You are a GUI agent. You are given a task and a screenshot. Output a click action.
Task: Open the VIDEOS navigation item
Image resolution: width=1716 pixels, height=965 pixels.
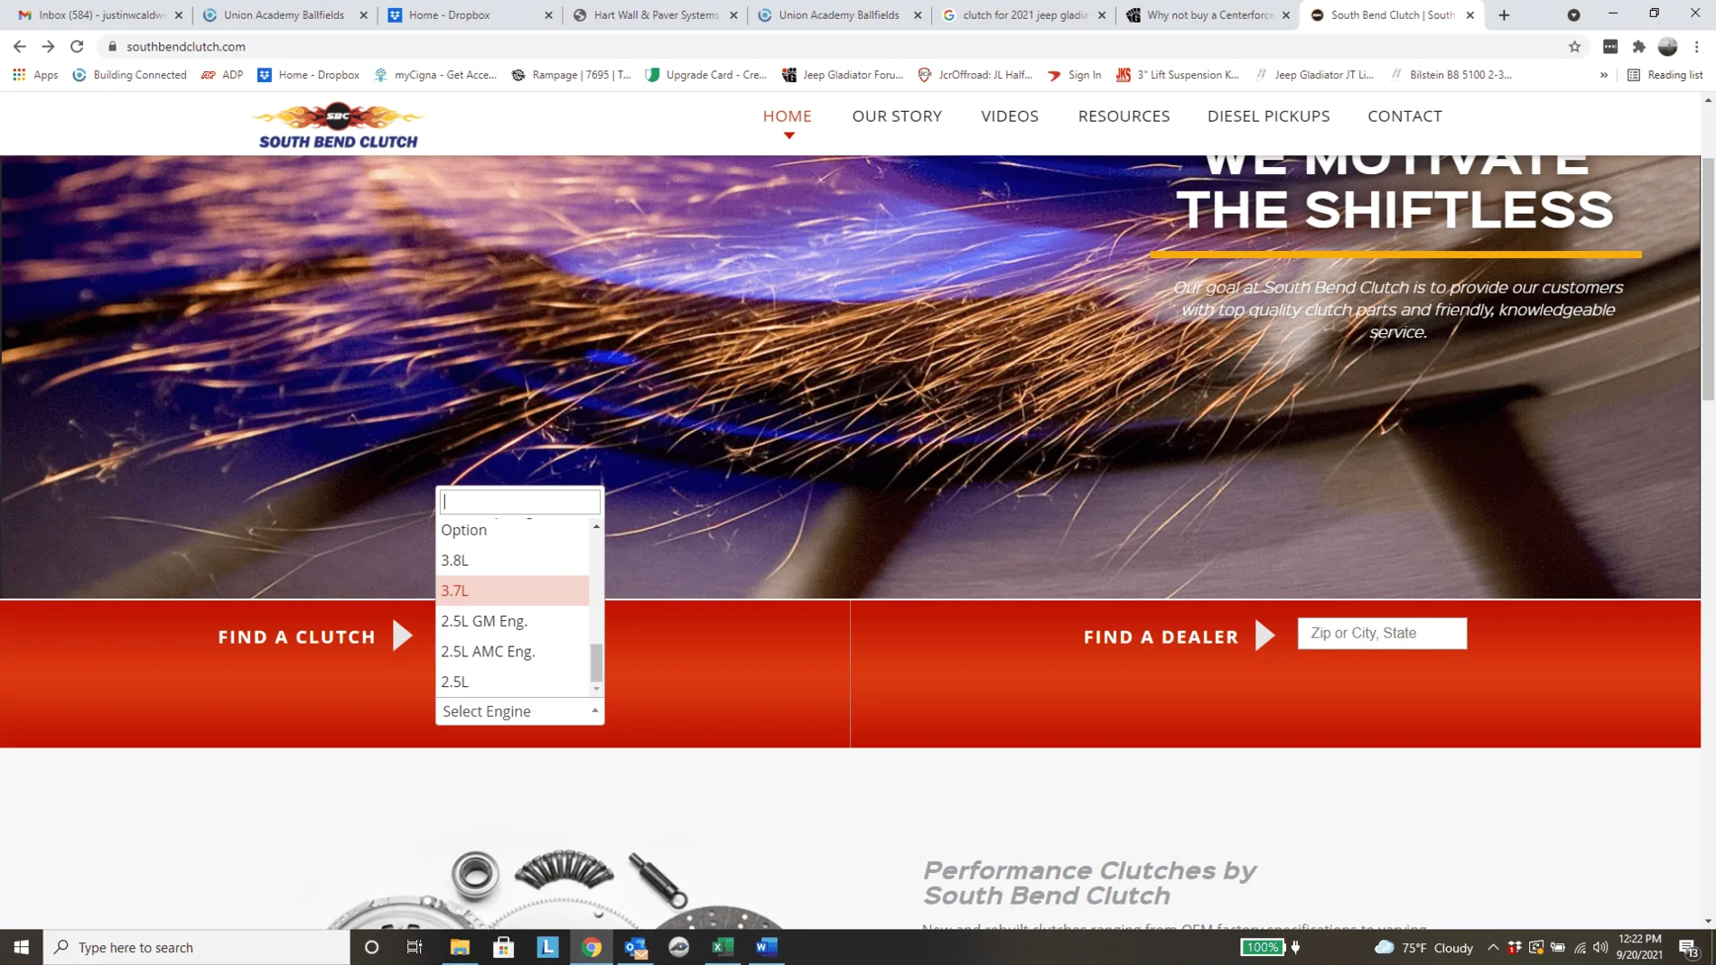1010,116
